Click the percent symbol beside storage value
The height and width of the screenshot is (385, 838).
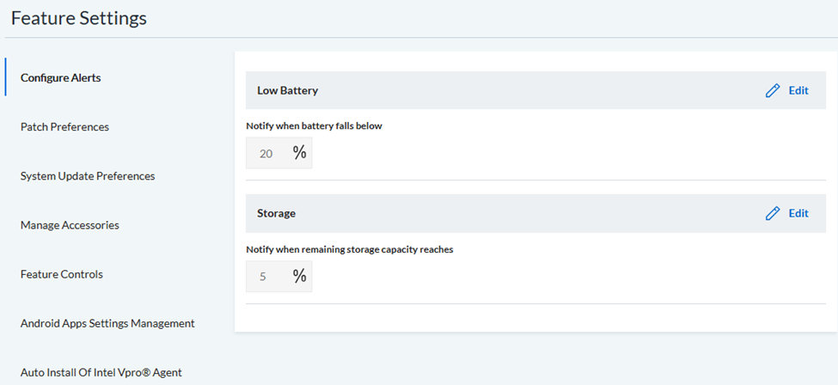(x=300, y=276)
